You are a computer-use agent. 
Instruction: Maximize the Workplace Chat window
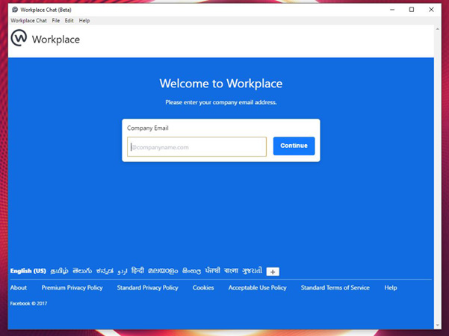[x=412, y=10]
